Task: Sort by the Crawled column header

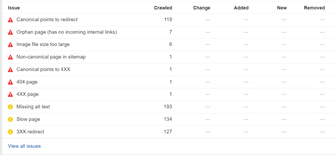Action: pos(163,8)
